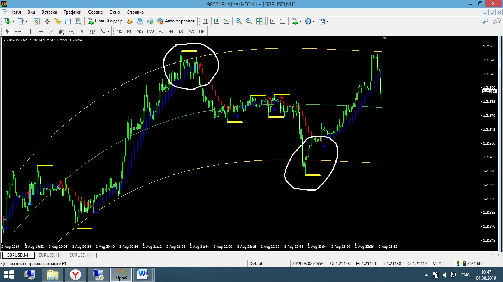Open the search magnifier icon
Viewport: 503px width, 282px height.
click(x=486, y=21)
